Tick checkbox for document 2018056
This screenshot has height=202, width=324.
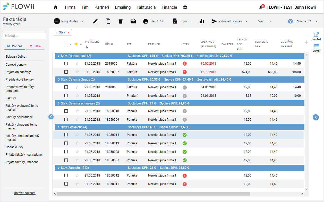tap(66, 64)
